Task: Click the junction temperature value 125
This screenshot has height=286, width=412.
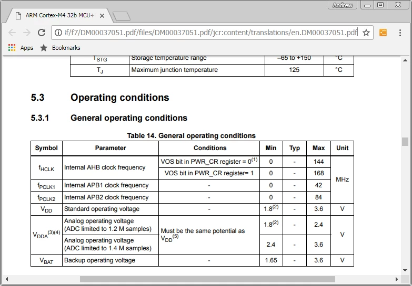Action: point(294,70)
